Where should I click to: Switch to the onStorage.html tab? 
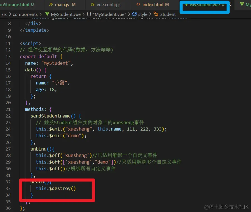coord(17,4)
